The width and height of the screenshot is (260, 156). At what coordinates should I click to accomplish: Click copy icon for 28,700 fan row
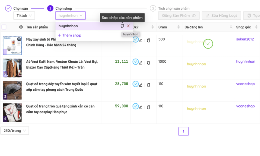[x=149, y=85]
